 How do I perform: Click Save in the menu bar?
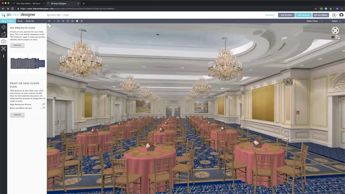20,21
